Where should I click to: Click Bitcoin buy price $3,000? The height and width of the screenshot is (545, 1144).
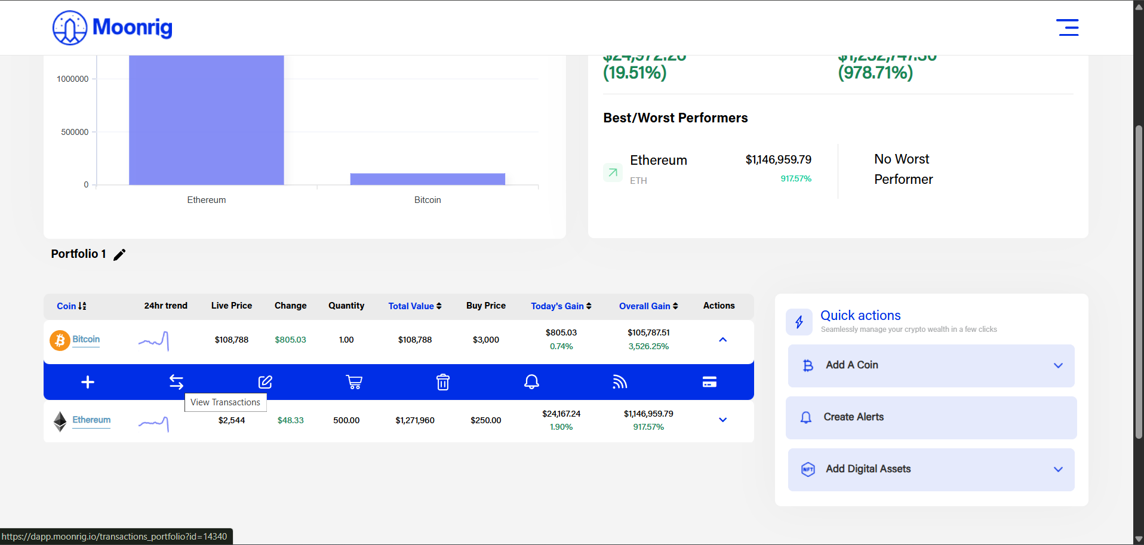point(486,340)
